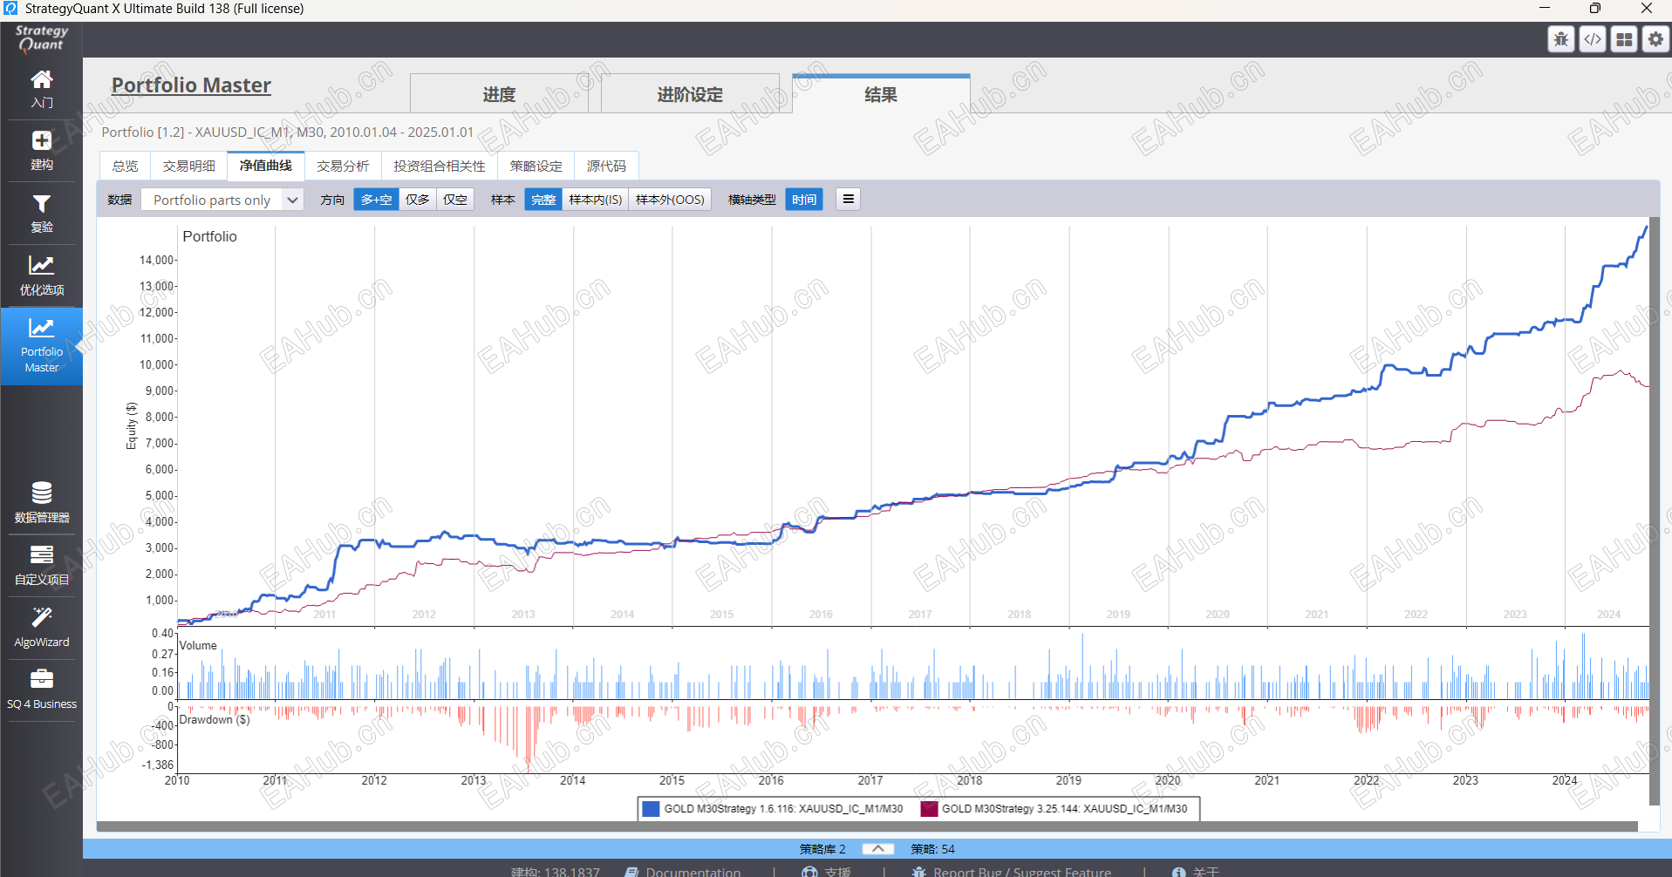Toggle direction to 仅空
Viewport: 1672px width, 877px height.
(x=455, y=200)
